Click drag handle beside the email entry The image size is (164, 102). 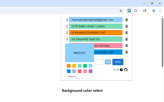(x=67, y=20)
